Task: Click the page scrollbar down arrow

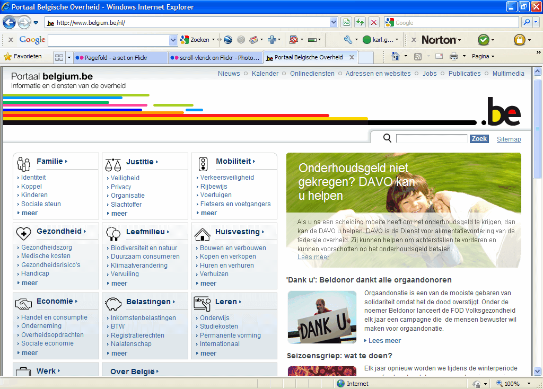Action: coord(537,371)
